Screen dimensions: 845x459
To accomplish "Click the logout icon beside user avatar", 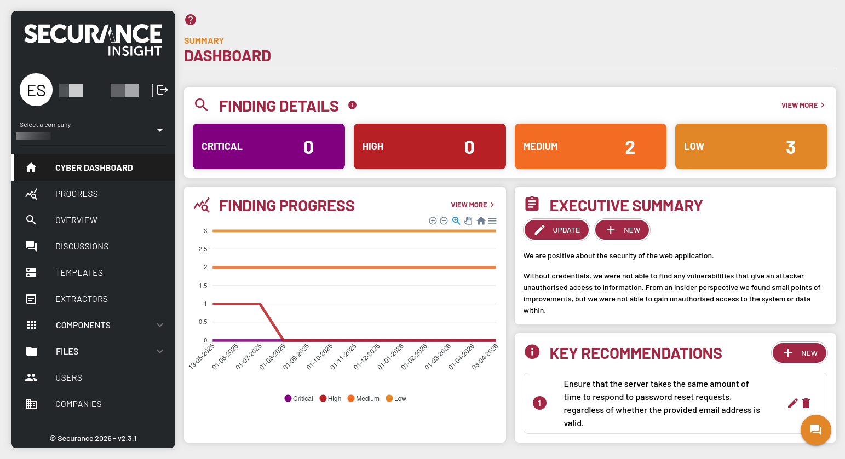I will pos(162,90).
